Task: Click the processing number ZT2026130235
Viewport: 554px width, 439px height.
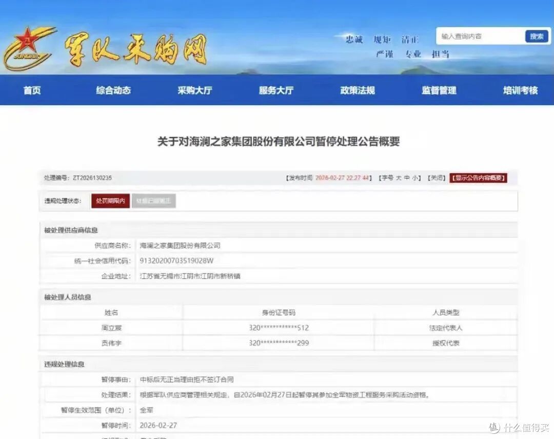Action: (92, 177)
